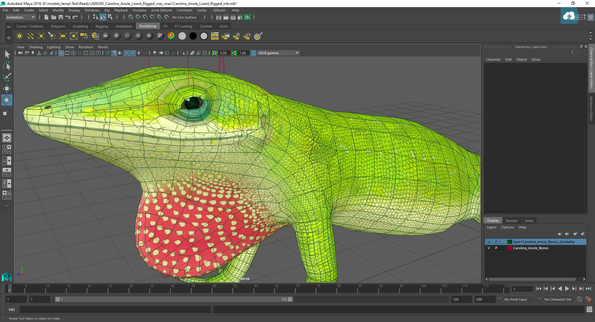
Task: Open Render Settings from the status line
Action: pyautogui.click(x=240, y=17)
